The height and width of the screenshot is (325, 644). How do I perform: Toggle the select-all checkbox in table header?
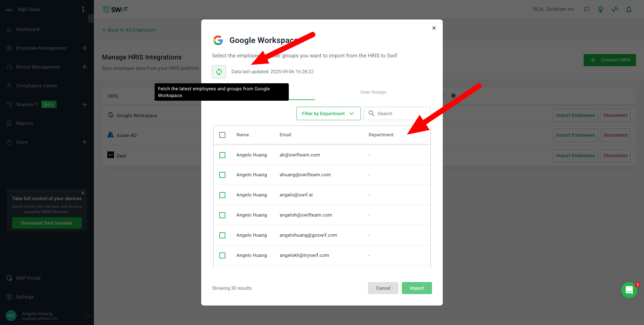[x=222, y=135]
